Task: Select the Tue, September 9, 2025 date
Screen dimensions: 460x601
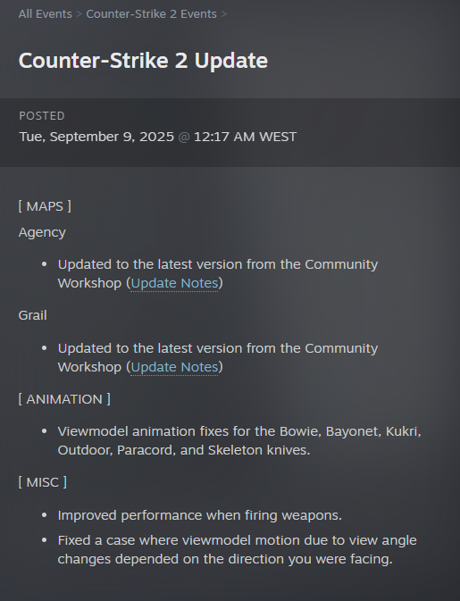Action: coord(96,137)
